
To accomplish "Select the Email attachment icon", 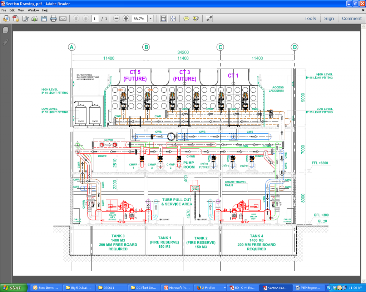I will click(63, 19).
